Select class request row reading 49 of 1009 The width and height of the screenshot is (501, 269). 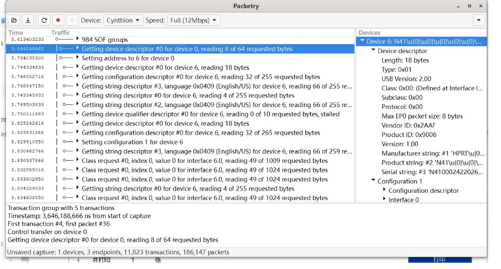[180, 161]
